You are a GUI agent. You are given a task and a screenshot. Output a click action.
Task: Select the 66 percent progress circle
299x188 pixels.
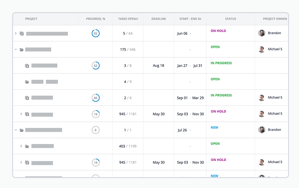96,98
